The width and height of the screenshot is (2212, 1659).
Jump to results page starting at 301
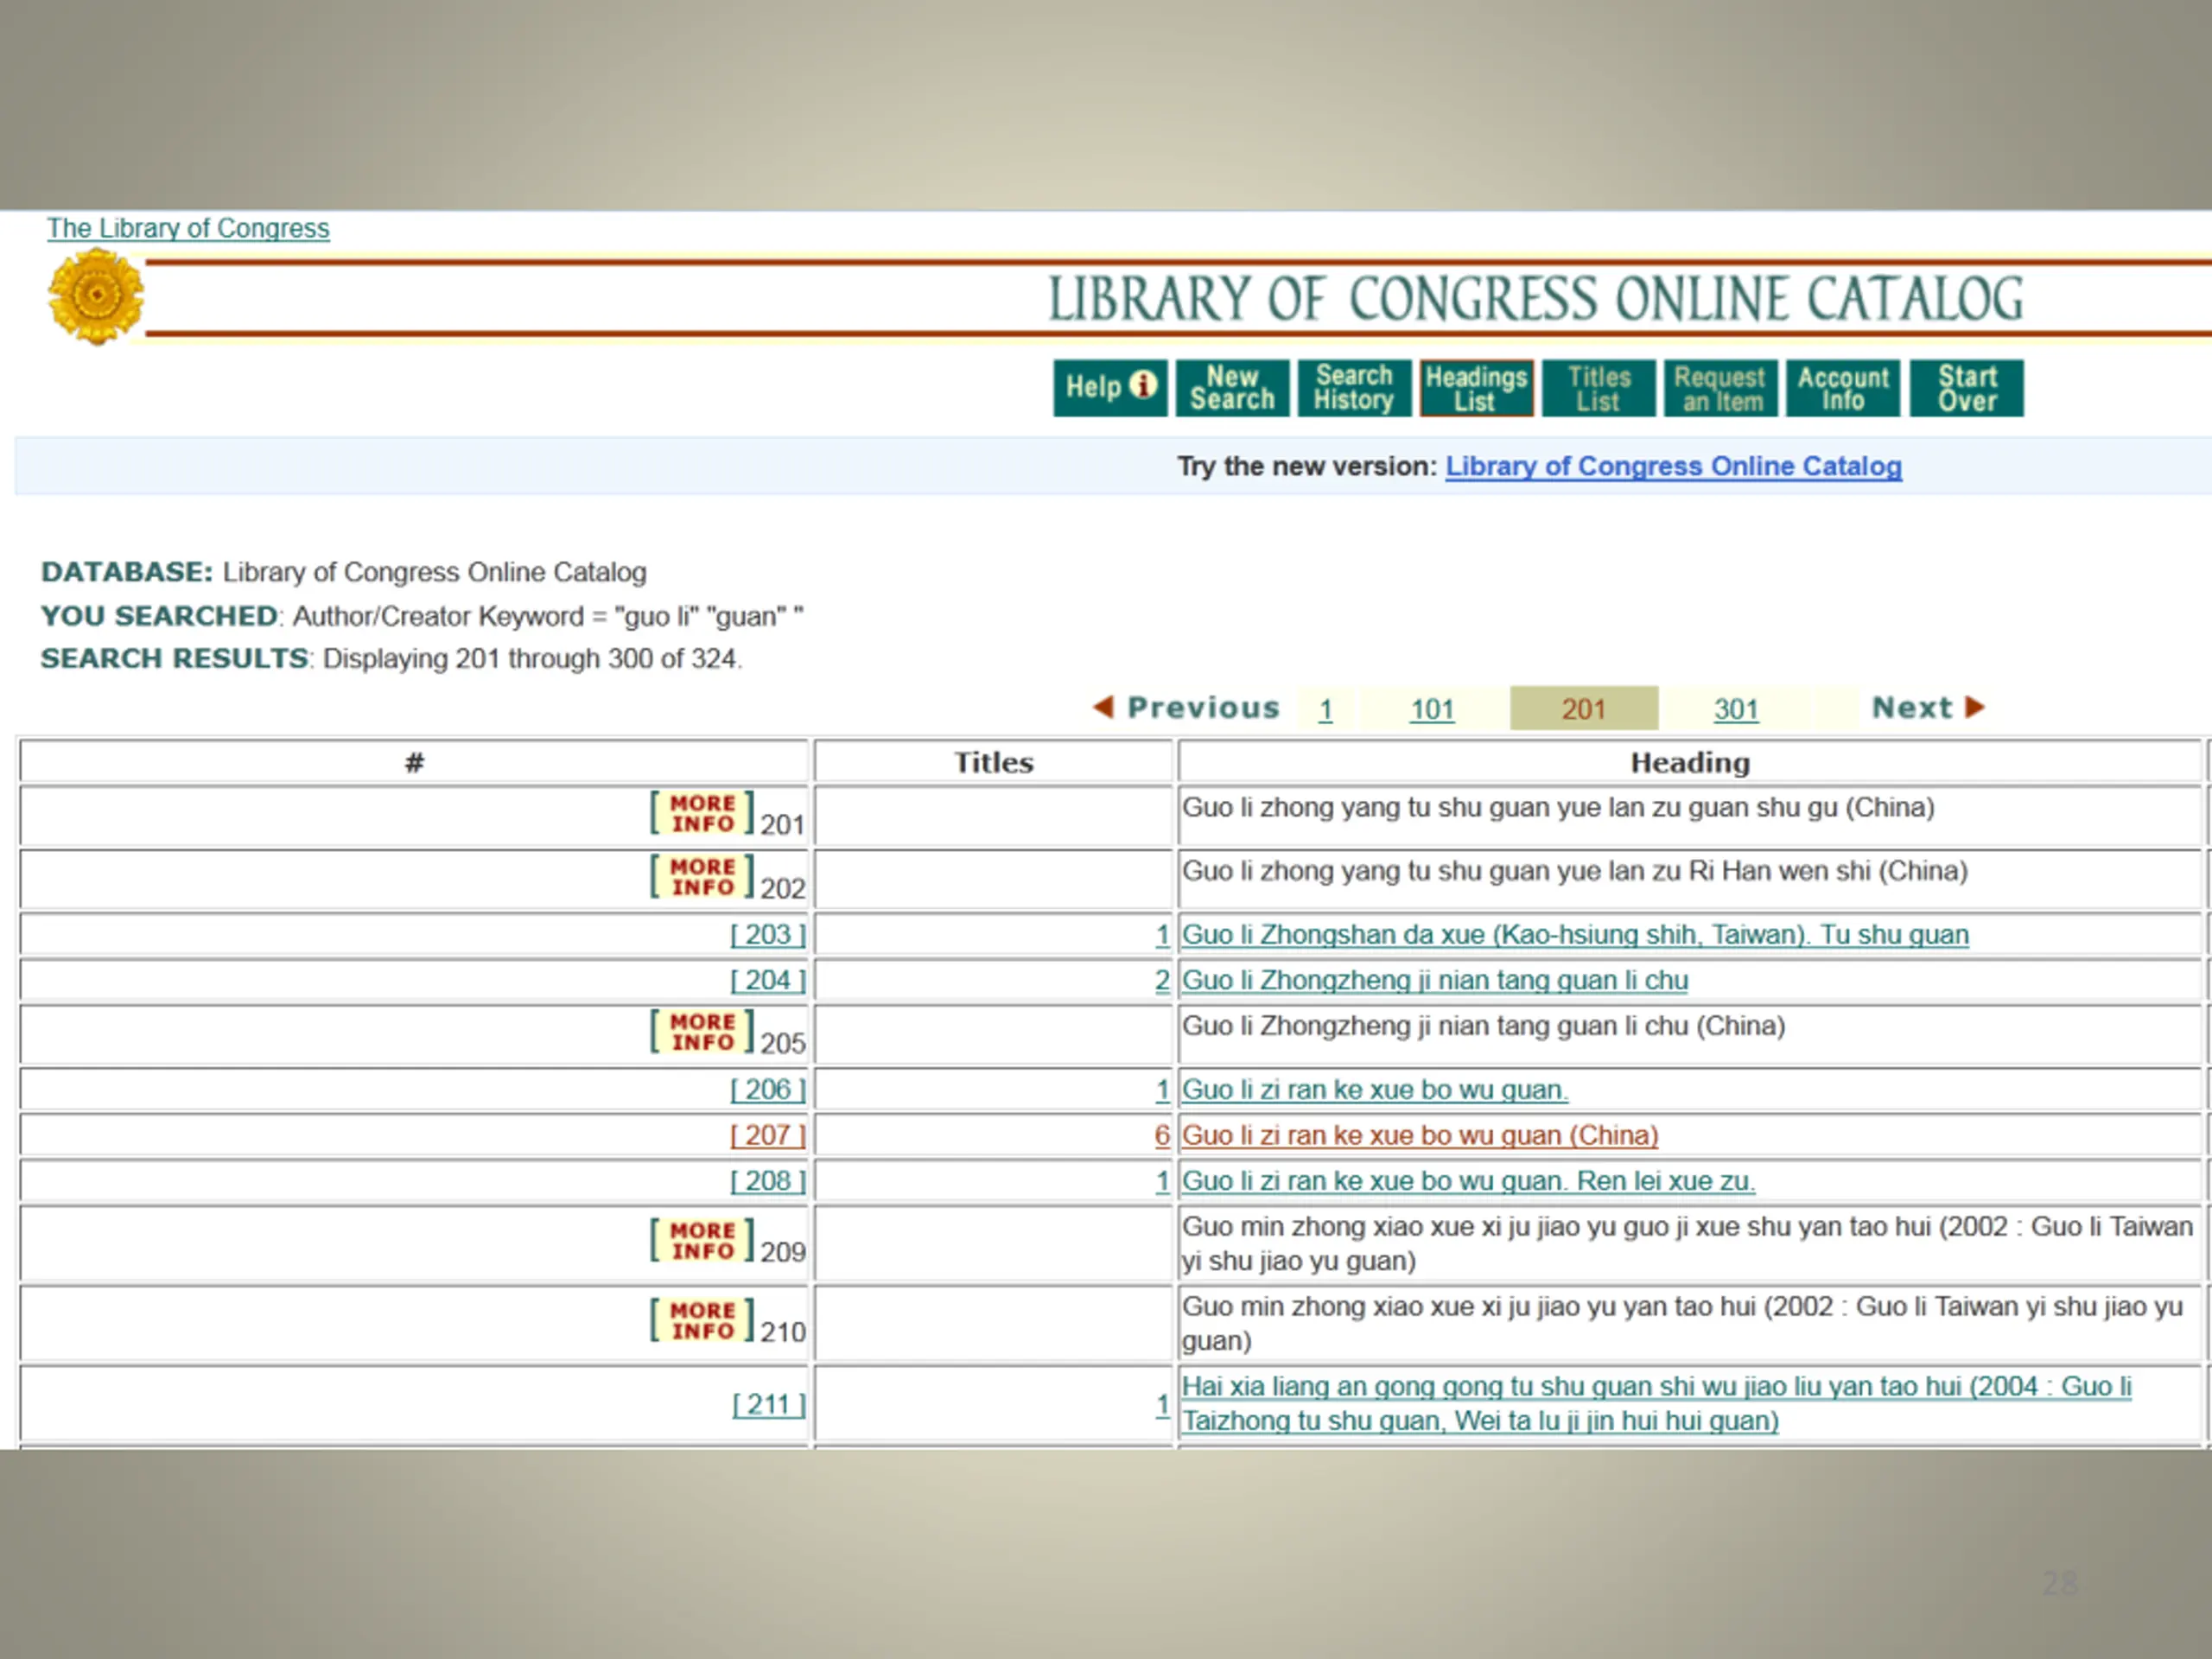(1735, 709)
